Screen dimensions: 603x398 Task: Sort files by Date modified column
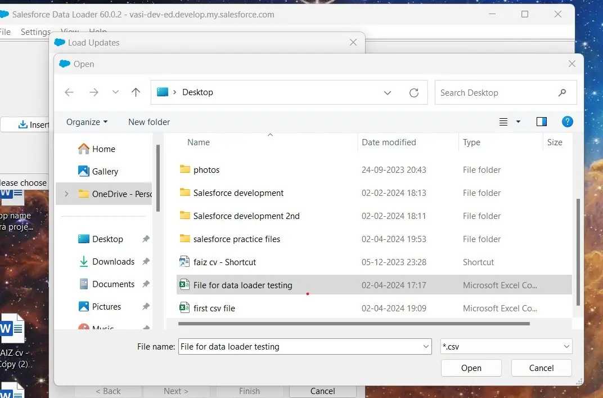click(389, 142)
